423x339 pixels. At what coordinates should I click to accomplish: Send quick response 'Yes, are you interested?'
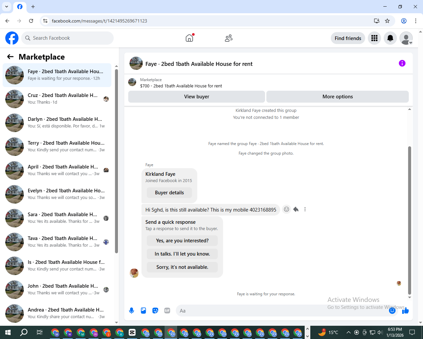pos(182,241)
